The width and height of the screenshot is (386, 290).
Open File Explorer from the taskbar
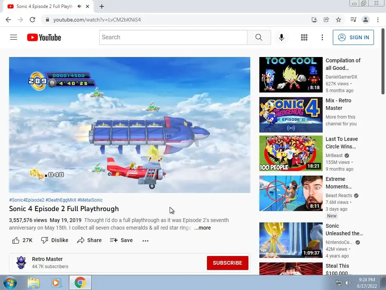click(x=34, y=282)
